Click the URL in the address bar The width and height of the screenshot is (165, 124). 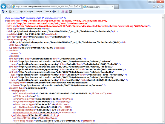(x=42, y=7)
